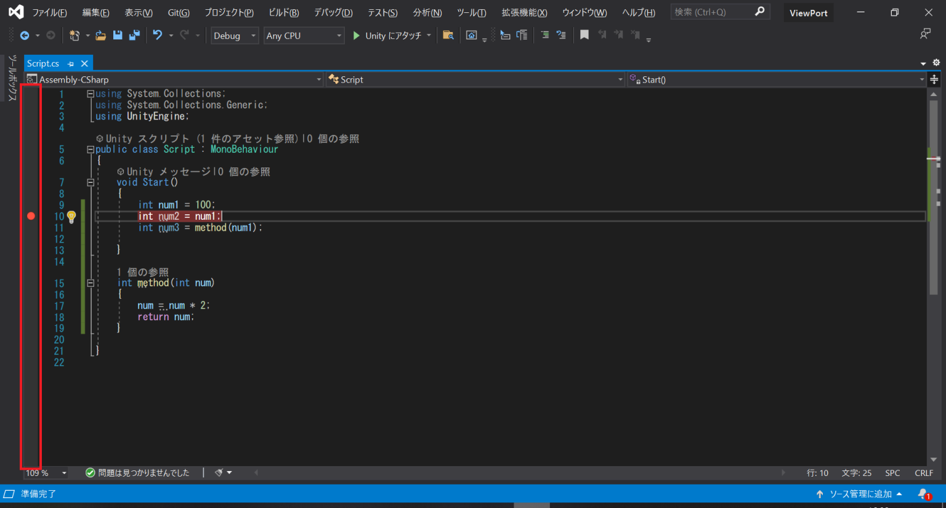The height and width of the screenshot is (508, 946).
Task: Open notifications bell in status bar
Action: (923, 494)
